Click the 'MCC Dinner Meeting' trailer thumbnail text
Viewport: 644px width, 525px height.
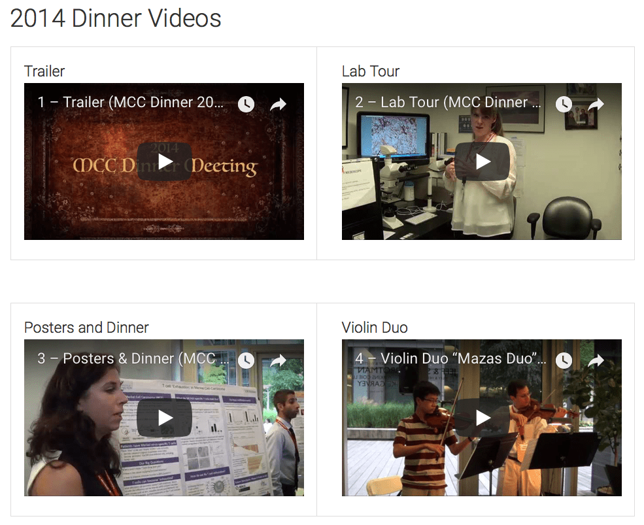click(x=165, y=166)
